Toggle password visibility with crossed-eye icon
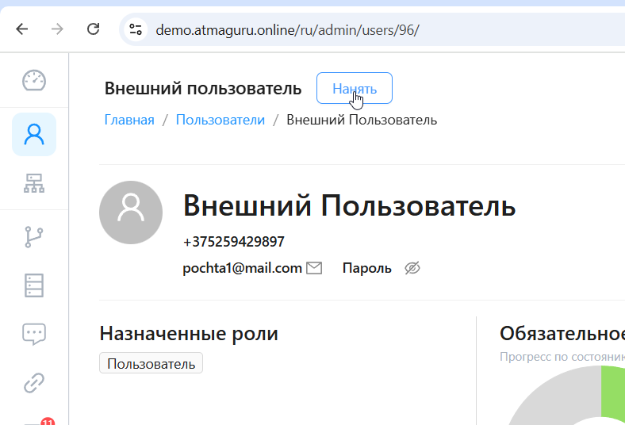This screenshot has height=425, width=625. coord(412,268)
